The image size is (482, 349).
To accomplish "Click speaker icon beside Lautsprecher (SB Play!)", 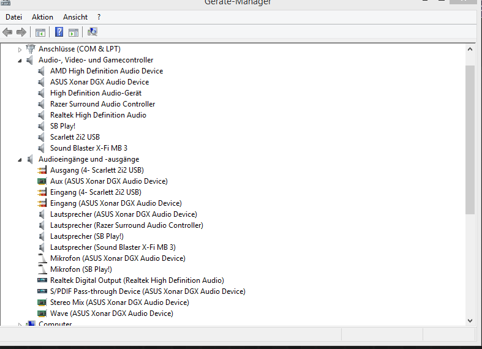I will 42,236.
